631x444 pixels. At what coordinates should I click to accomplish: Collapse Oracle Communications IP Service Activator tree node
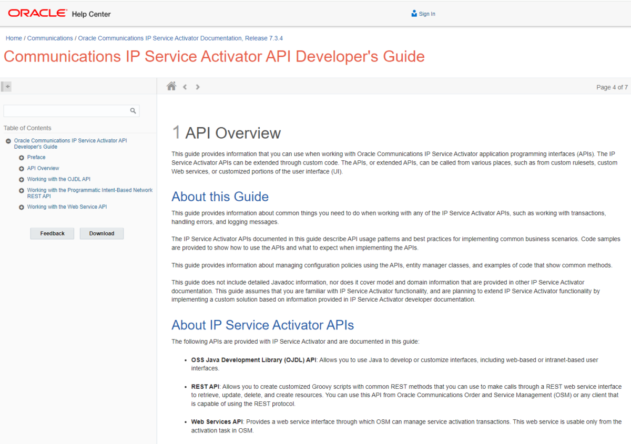pyautogui.click(x=8, y=141)
